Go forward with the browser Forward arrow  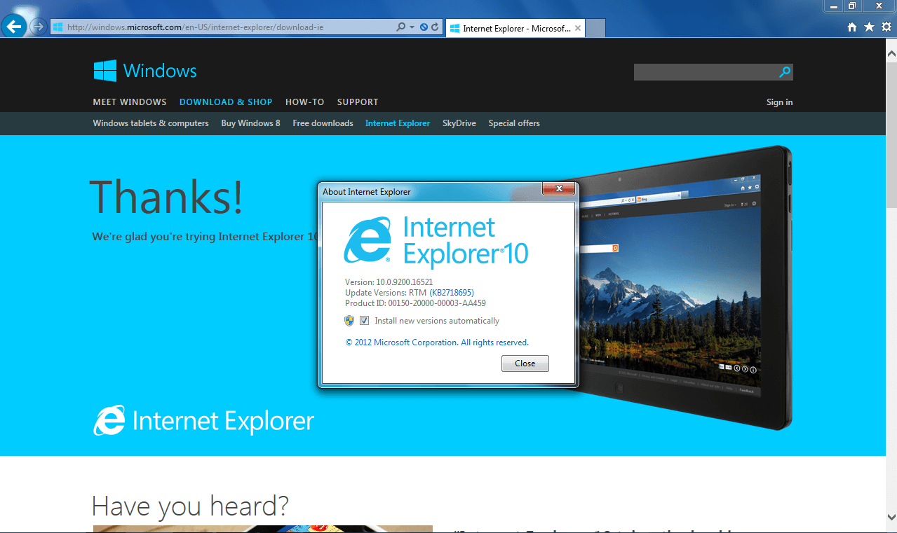tap(39, 27)
